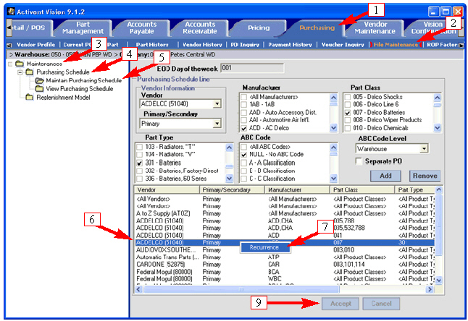Uncheck NULL - No ABC Code checkbox
Screen dimensions: 468x321
coord(244,155)
